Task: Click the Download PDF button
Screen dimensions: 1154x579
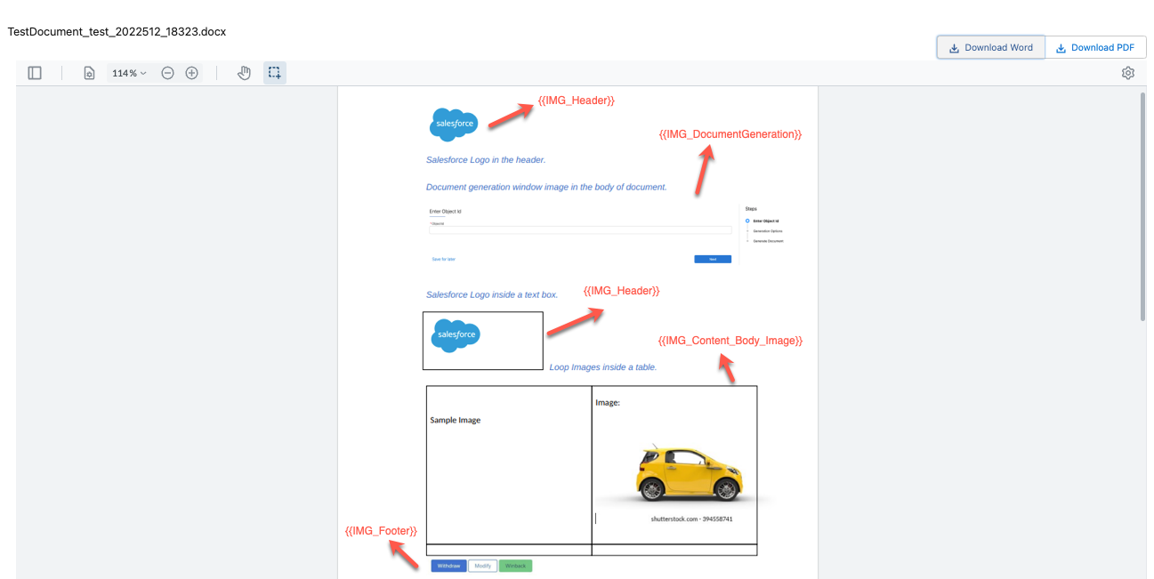Action: pos(1095,47)
